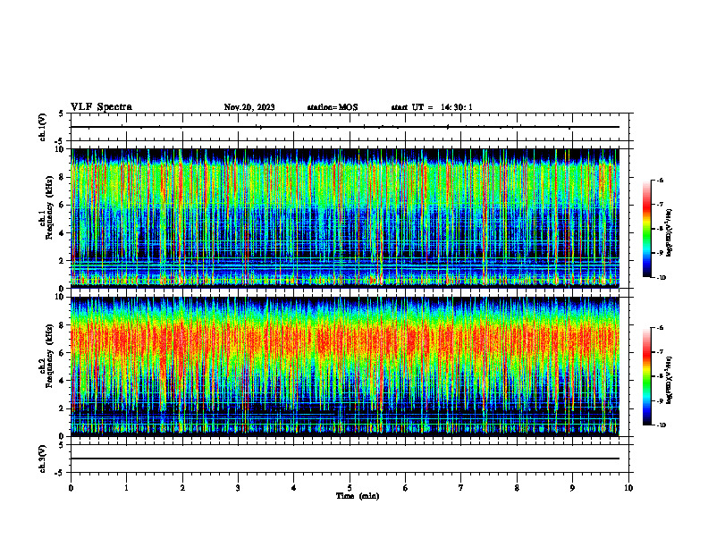The image size is (708, 547).
Task: Click the ch.1 voltage waveform trace
Action: click(345, 127)
